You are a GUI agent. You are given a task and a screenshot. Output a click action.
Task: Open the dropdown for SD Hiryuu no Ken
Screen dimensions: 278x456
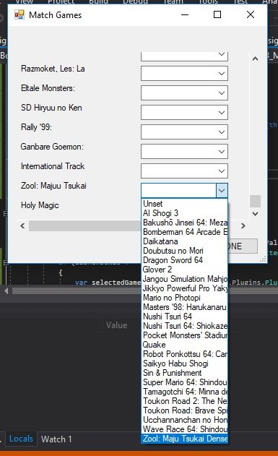click(184, 113)
